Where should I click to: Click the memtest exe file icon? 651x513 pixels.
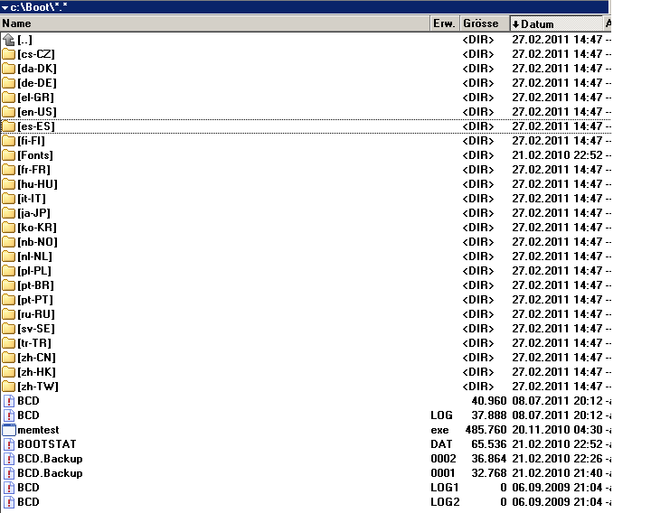tap(9, 430)
